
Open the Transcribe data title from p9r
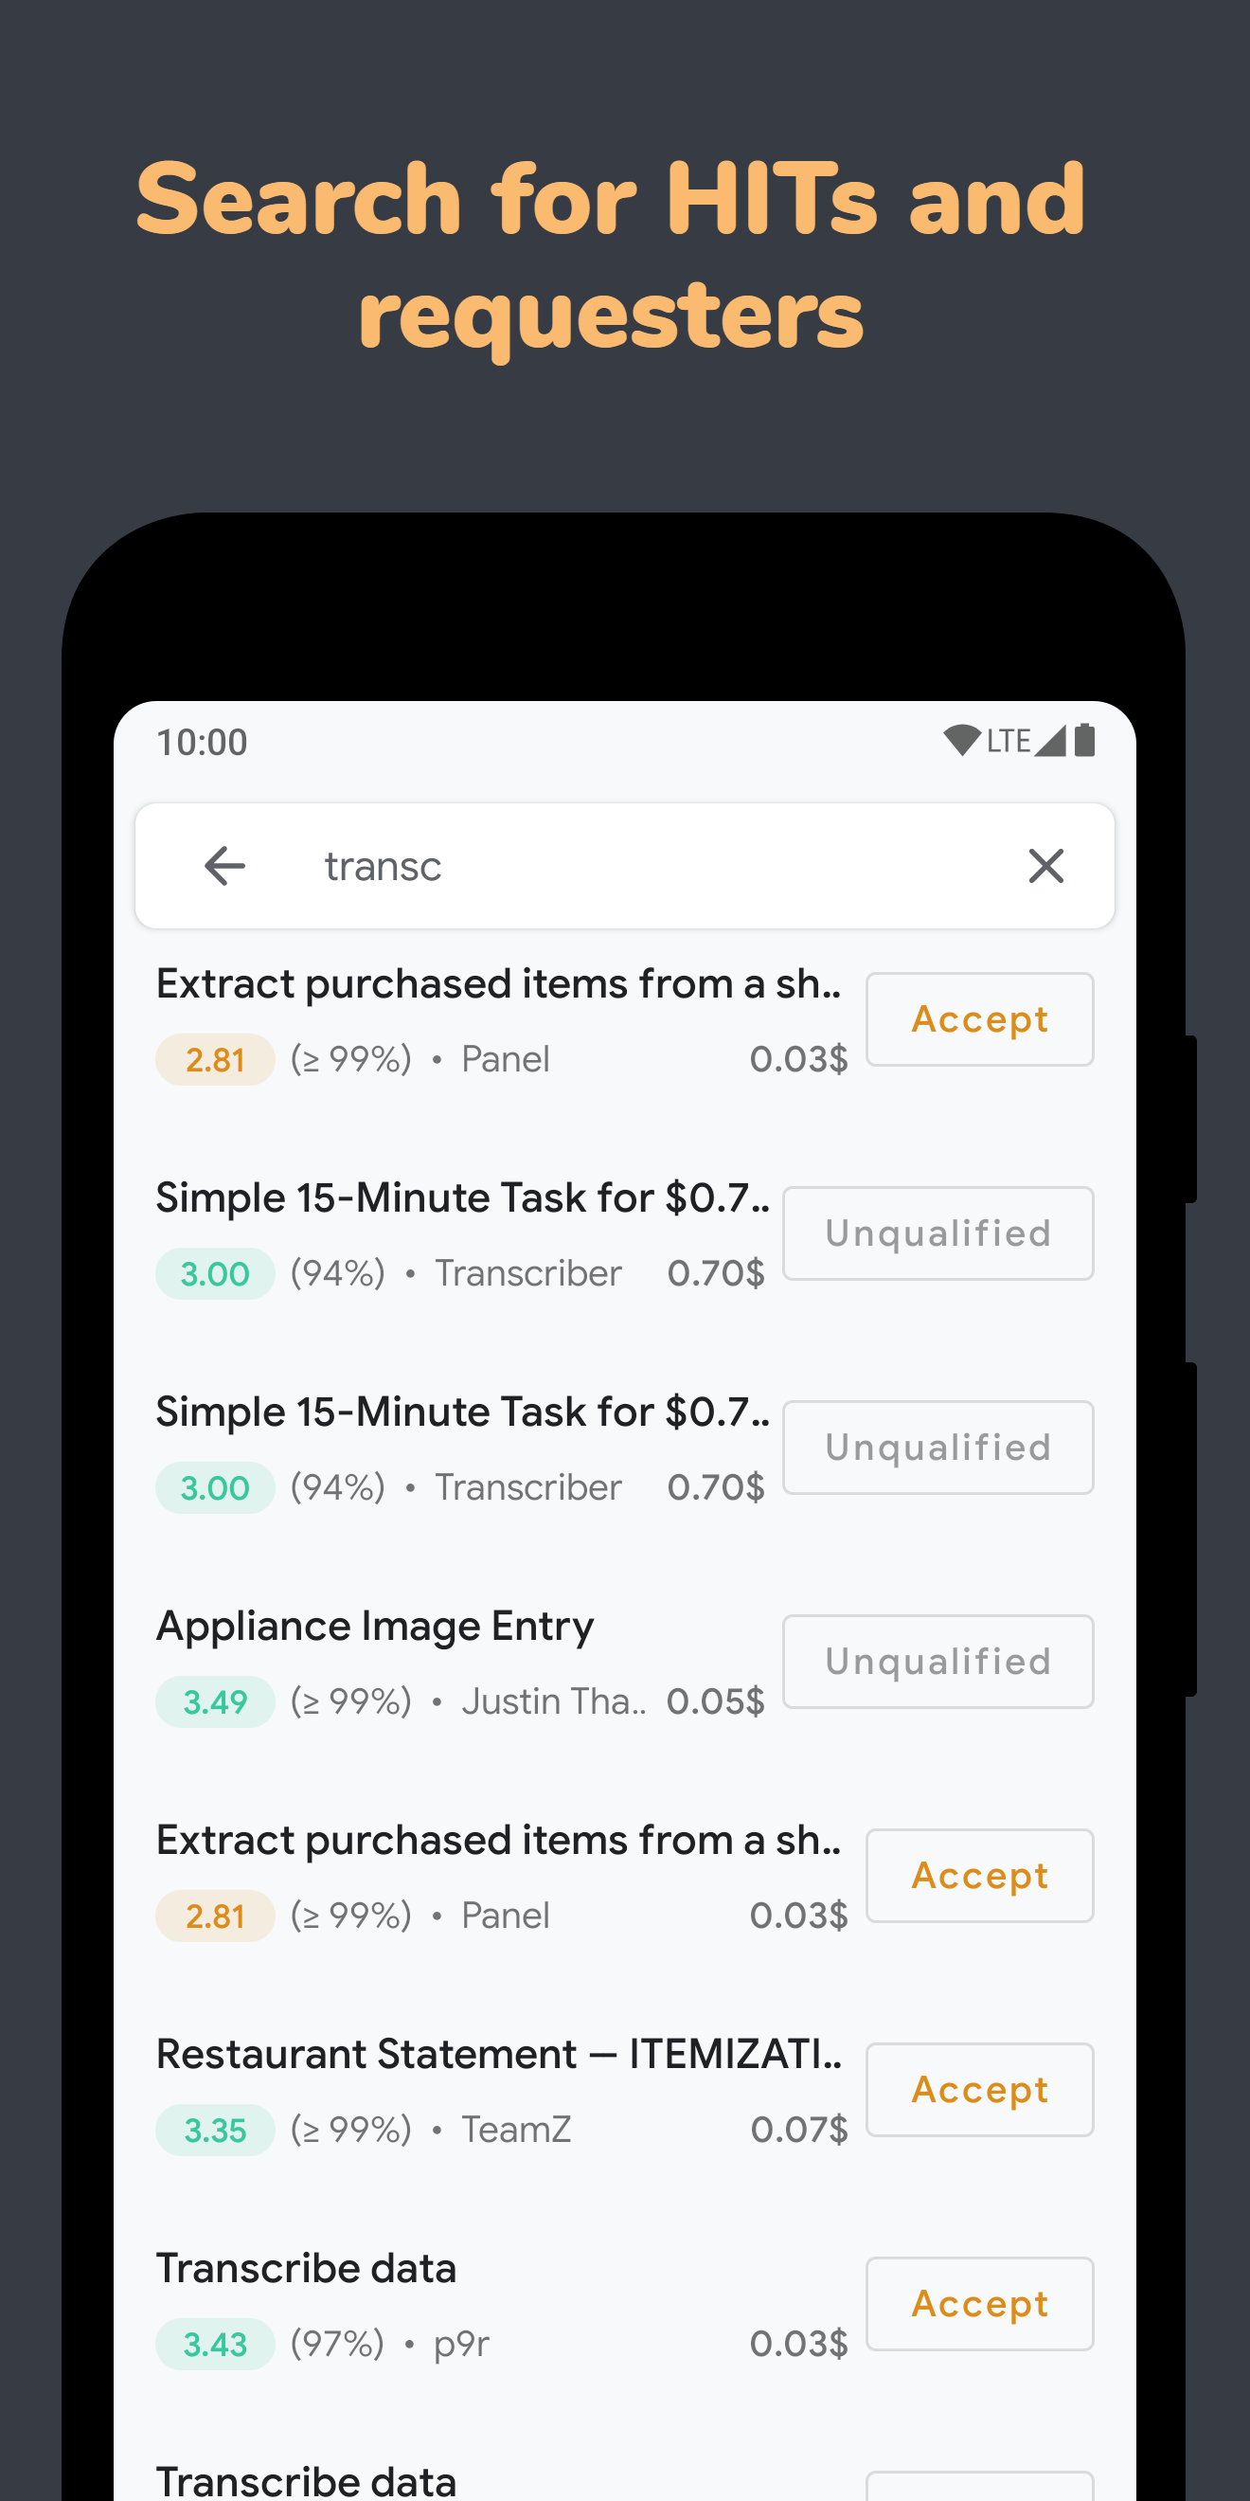306,2268
